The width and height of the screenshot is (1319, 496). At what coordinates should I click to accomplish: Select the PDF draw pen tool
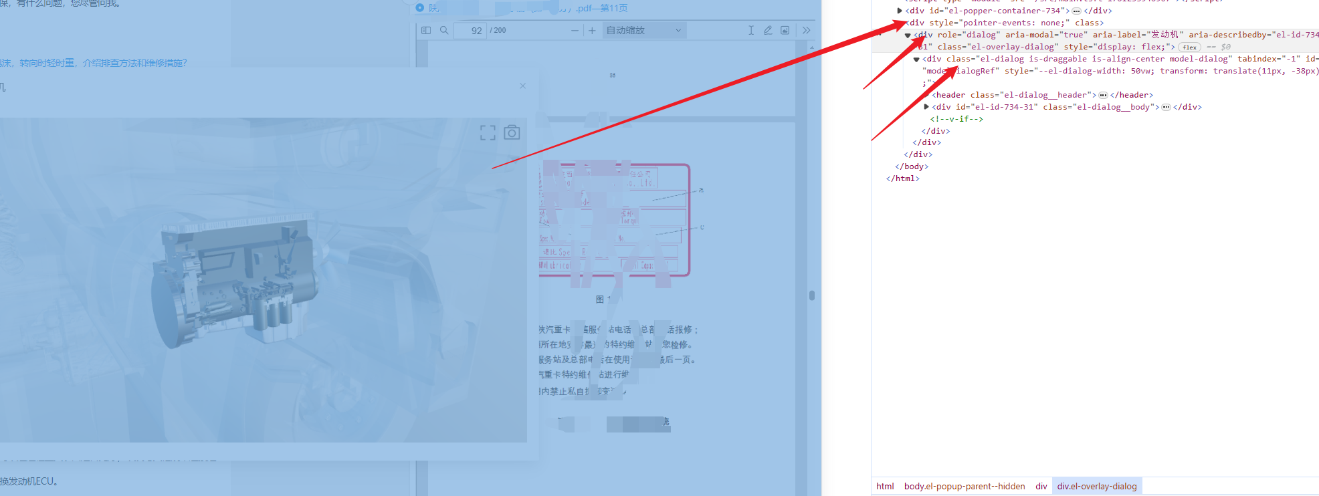(768, 30)
